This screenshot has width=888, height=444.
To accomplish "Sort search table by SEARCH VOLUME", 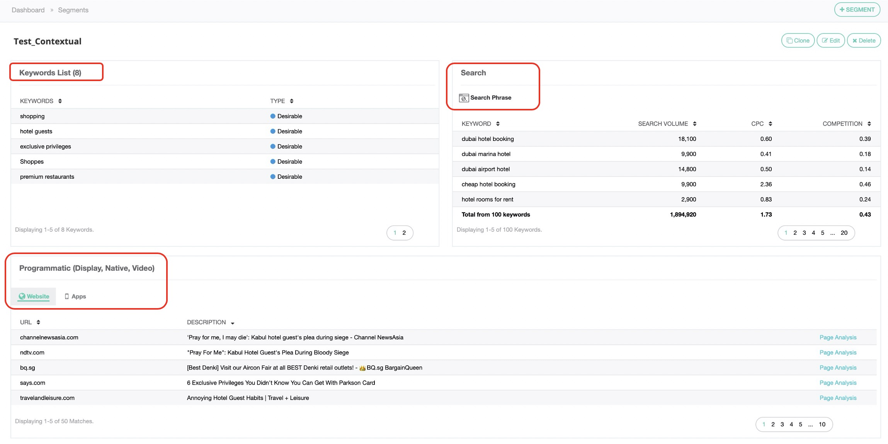I will tap(694, 124).
